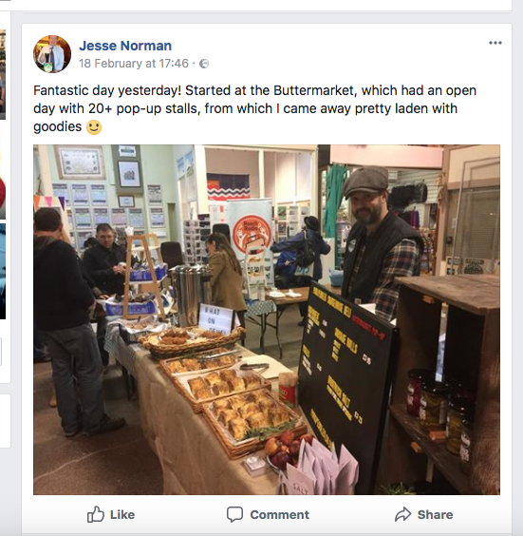This screenshot has width=523, height=536.
Task: Open the three-dots post options menu
Action: click(x=495, y=43)
